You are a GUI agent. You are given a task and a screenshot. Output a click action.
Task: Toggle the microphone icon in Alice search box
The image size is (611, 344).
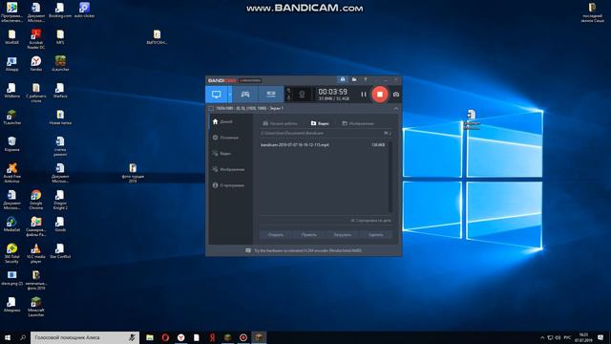132,337
